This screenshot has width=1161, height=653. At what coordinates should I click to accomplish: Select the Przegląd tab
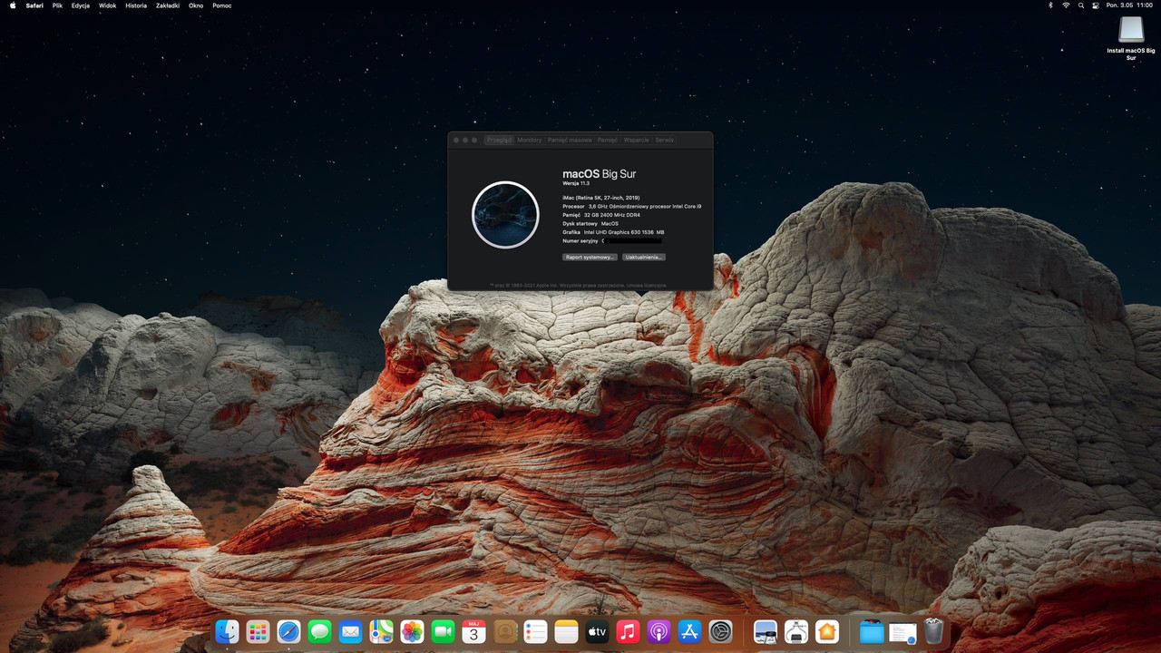tap(499, 140)
